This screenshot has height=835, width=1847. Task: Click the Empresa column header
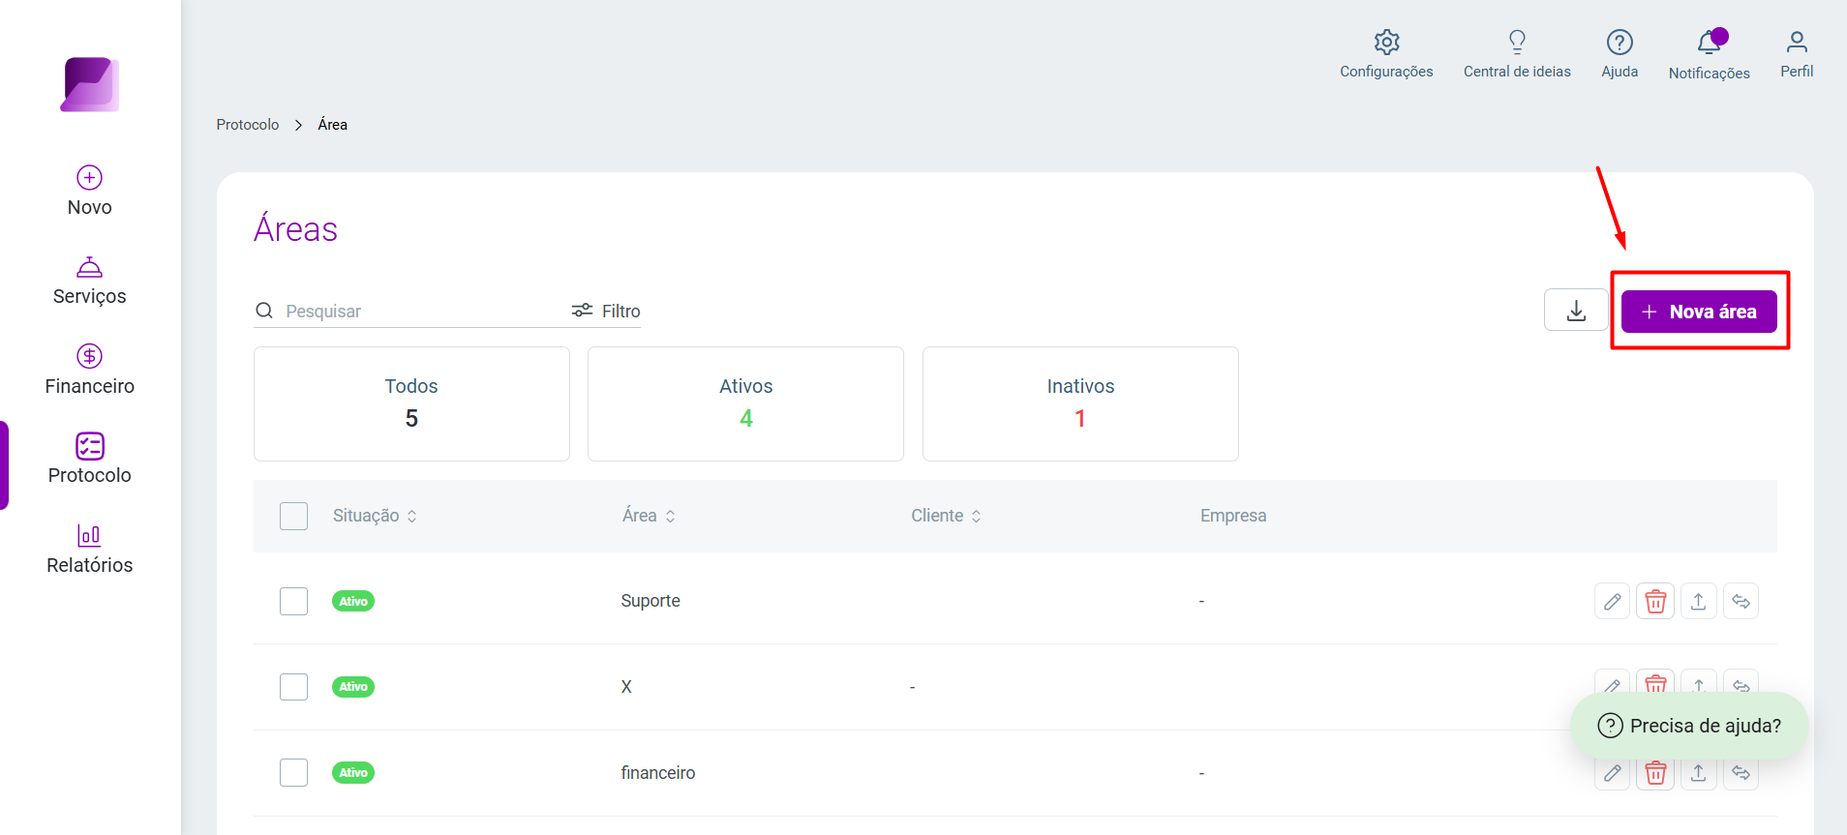point(1233,516)
